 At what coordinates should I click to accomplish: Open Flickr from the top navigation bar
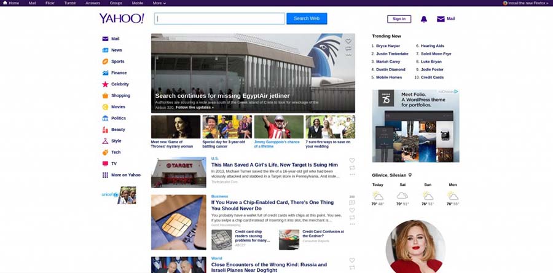(x=50, y=3)
